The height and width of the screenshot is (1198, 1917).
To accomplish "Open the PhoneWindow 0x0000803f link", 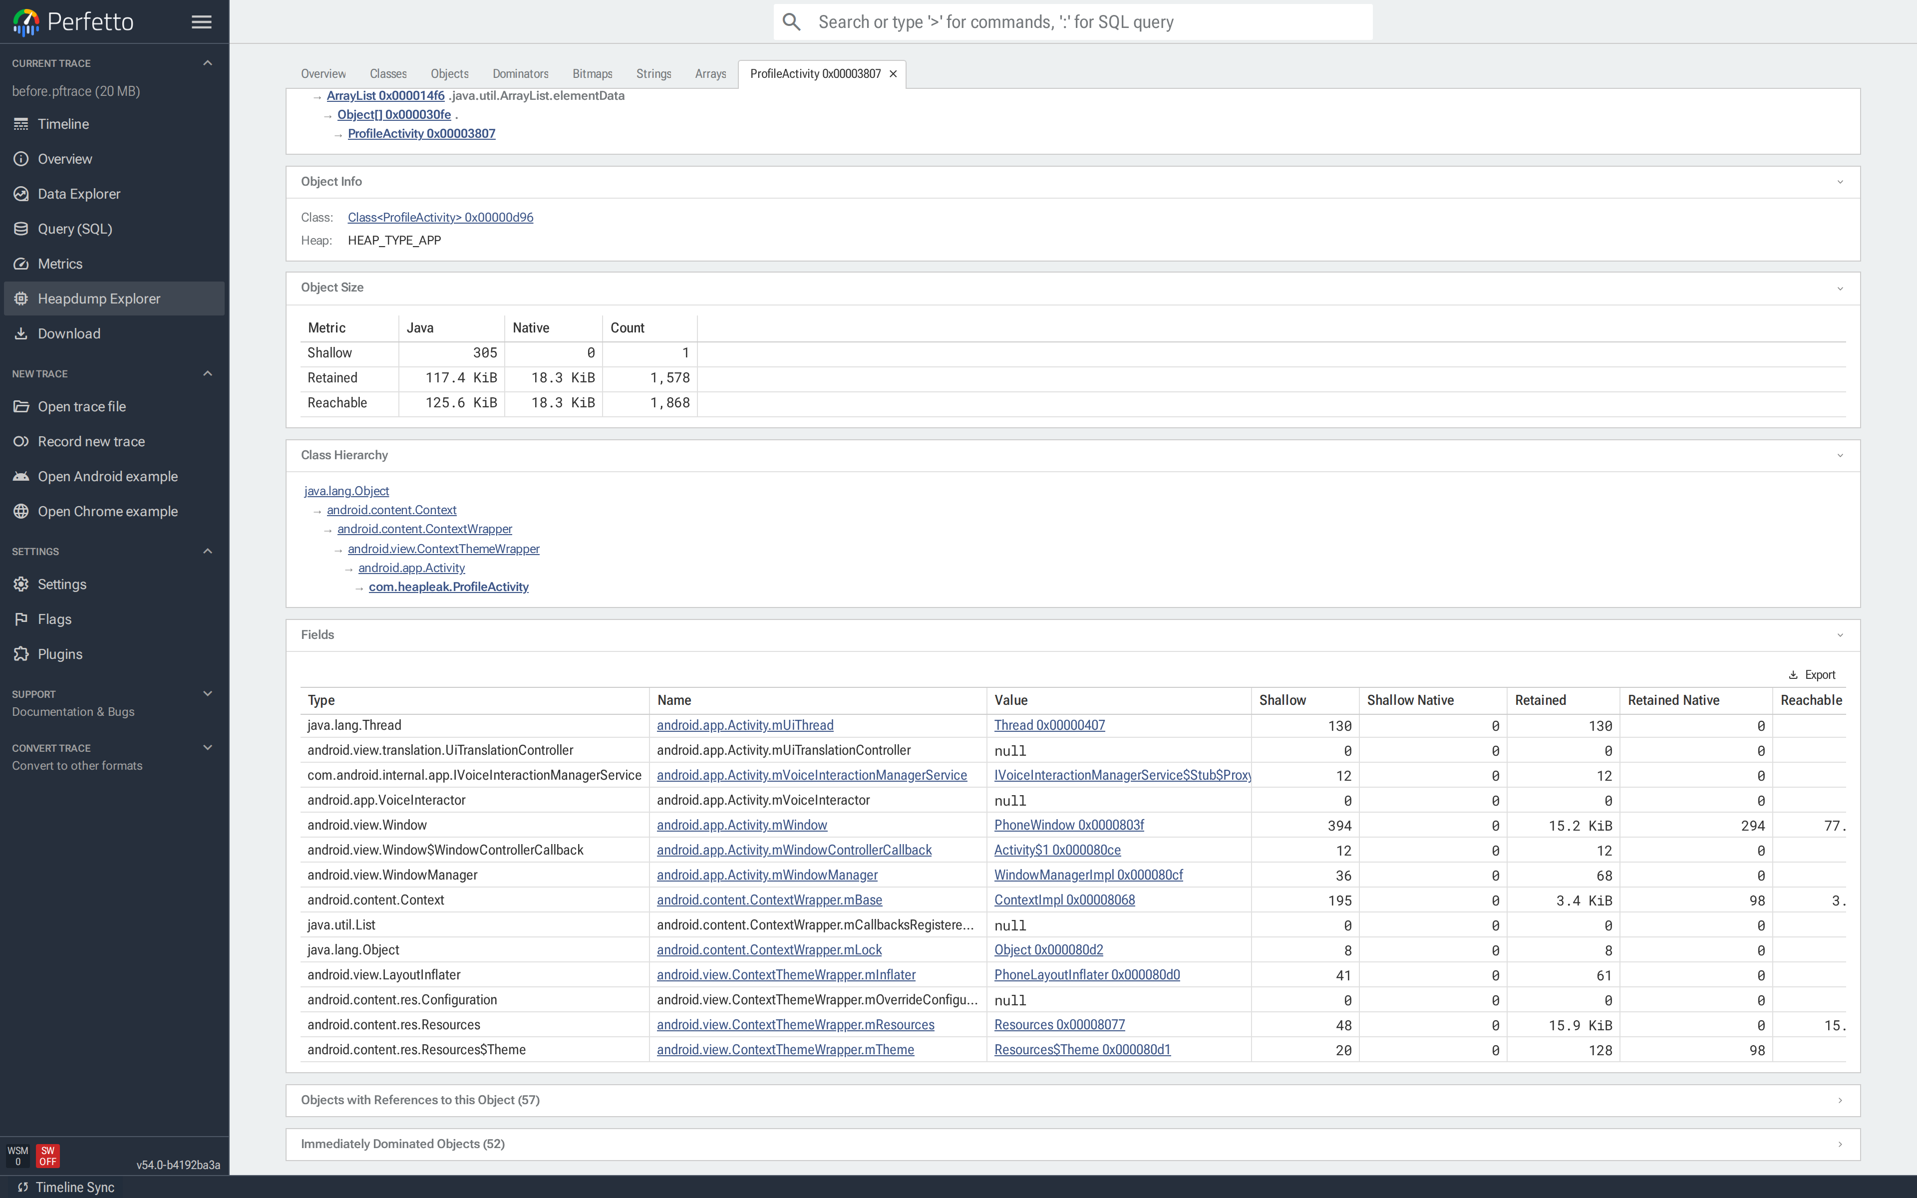I will [1069, 825].
